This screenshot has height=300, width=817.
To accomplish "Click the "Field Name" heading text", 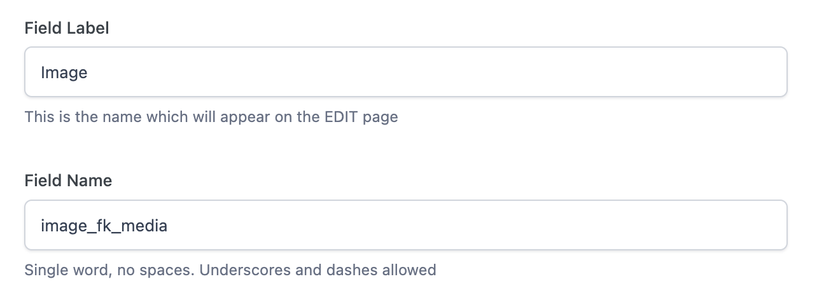I will click(x=68, y=181).
